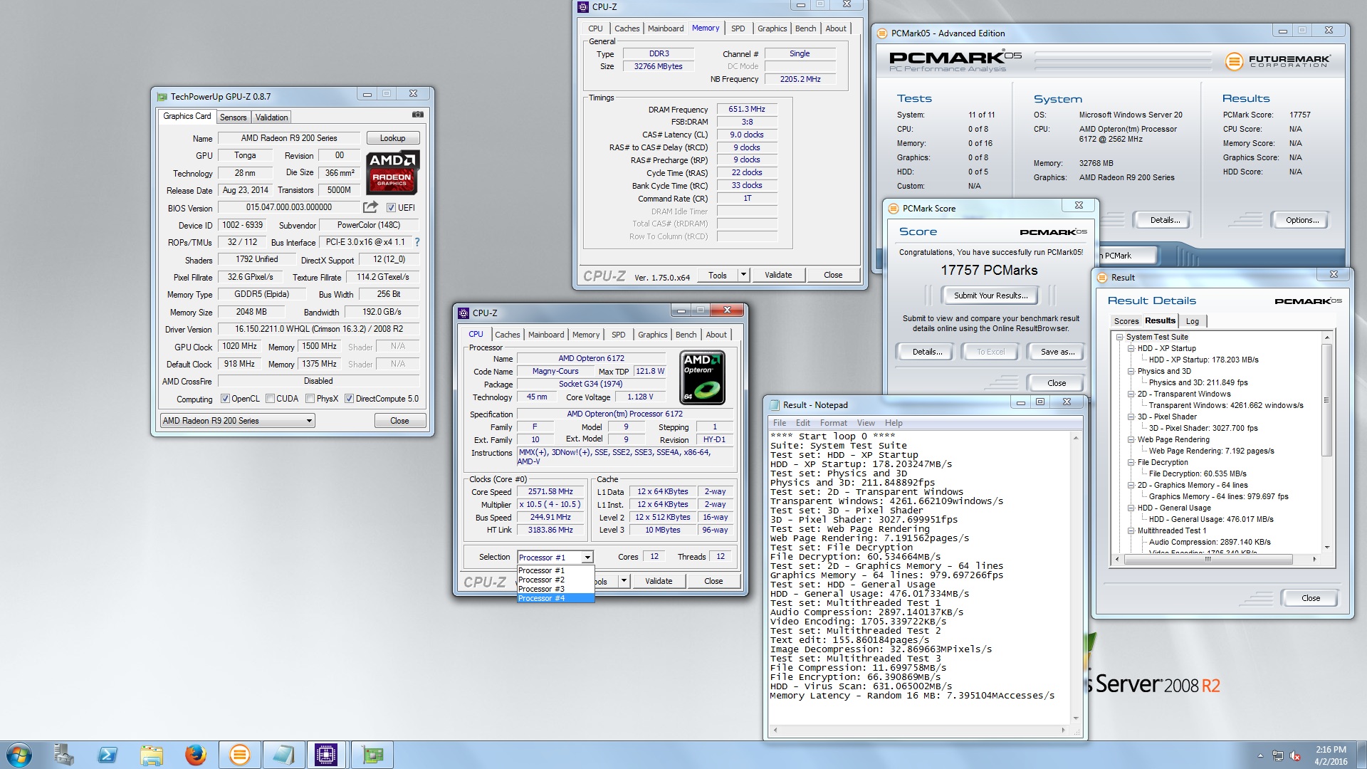Click Futuremark Corporation logo in PCMark05
Image resolution: width=1367 pixels, height=769 pixels.
[1278, 61]
